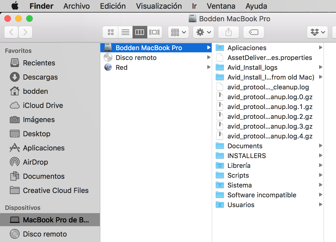Viewport: 336px width, 242px height.
Task: Select avid_protool...anup.log.1.gz file
Action: coord(268,107)
